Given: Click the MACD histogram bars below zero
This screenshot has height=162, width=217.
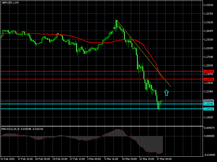Looking at the screenshot, I should coord(152,144).
